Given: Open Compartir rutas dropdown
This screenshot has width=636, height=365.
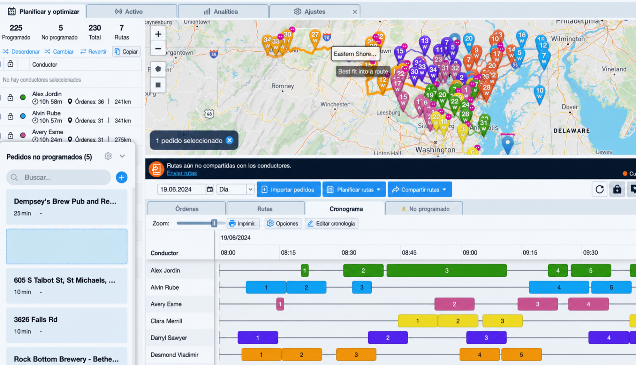Looking at the screenshot, I should [x=420, y=190].
